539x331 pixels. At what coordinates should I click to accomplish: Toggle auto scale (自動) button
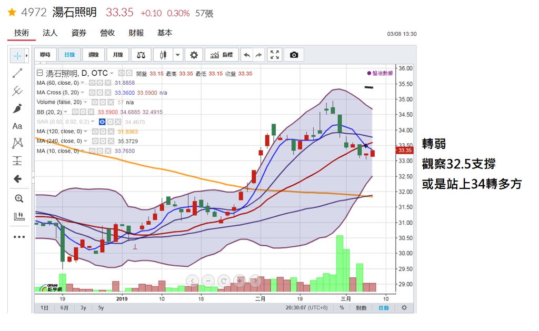click(x=384, y=308)
